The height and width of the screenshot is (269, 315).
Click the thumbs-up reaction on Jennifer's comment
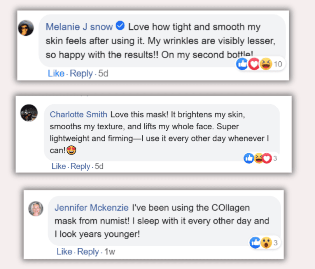255,243
